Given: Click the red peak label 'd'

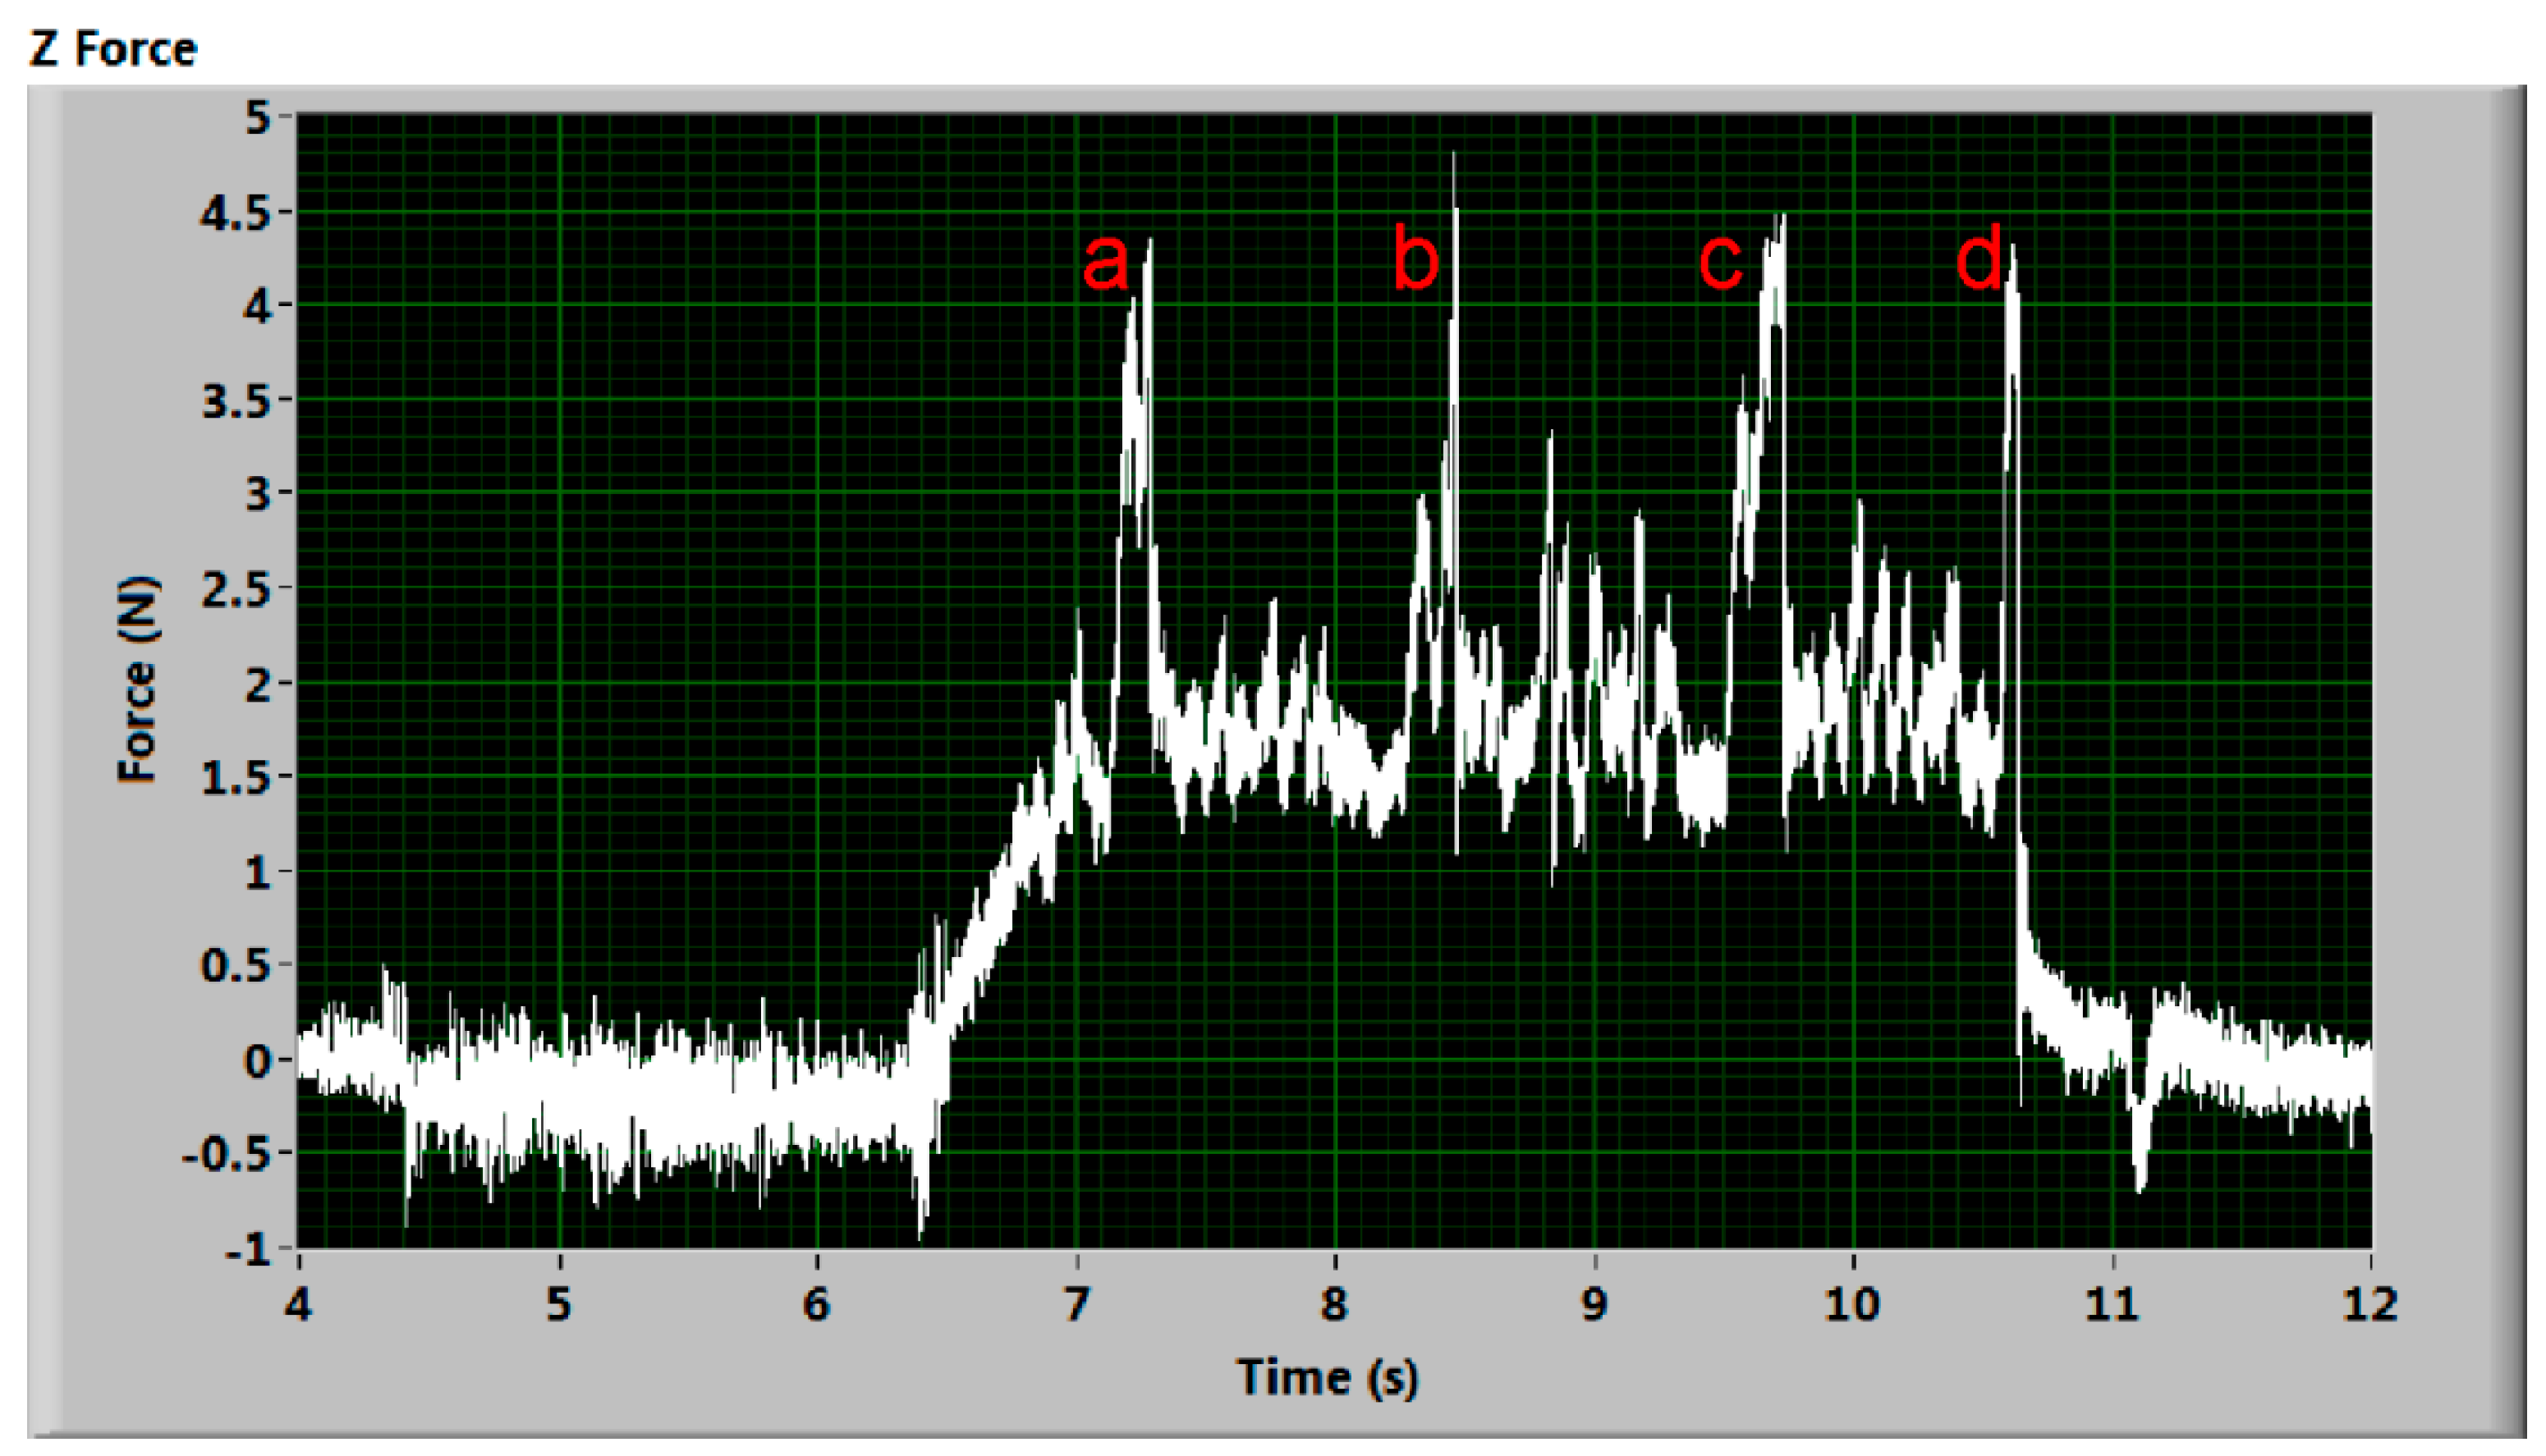Looking at the screenshot, I should click(x=1979, y=257).
